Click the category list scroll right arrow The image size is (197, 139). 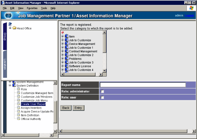pyautogui.click(x=101, y=74)
